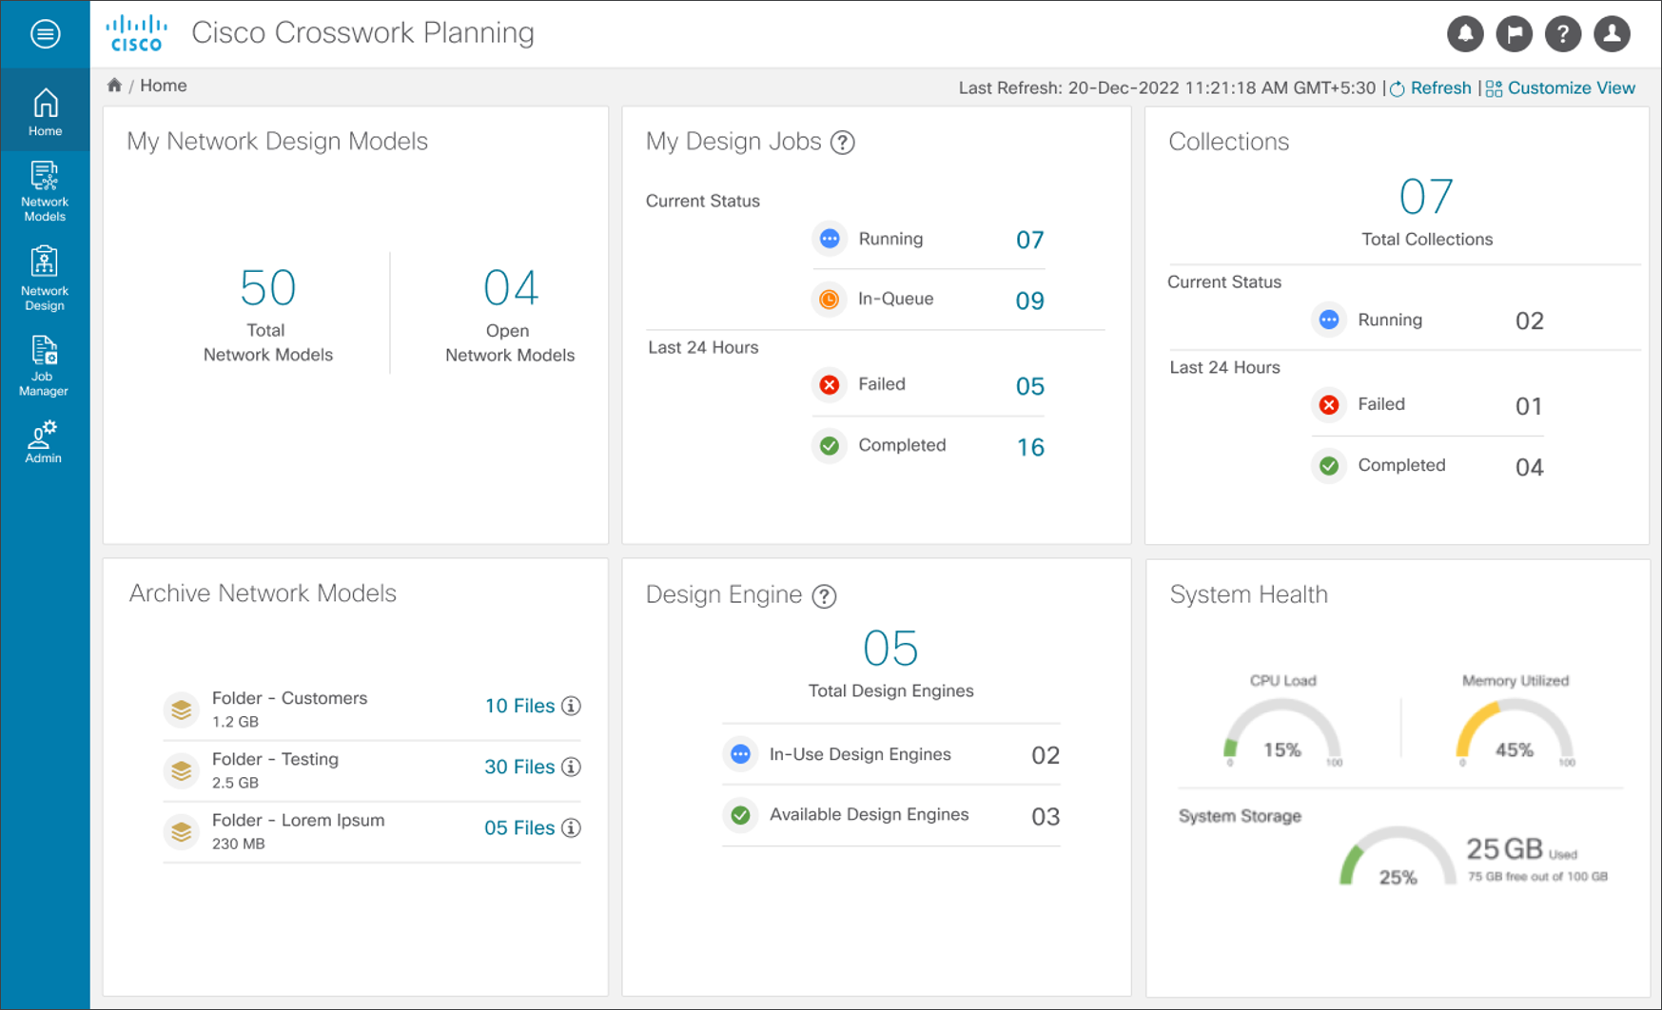Click the Completed check icon in My Design Jobs

pyautogui.click(x=830, y=446)
